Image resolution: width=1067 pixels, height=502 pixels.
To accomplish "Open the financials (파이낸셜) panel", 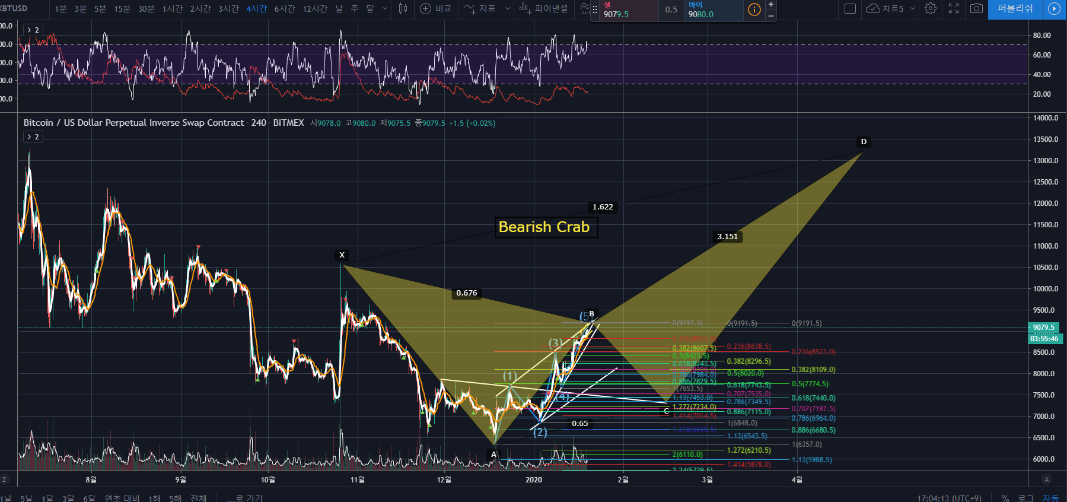I will click(544, 9).
